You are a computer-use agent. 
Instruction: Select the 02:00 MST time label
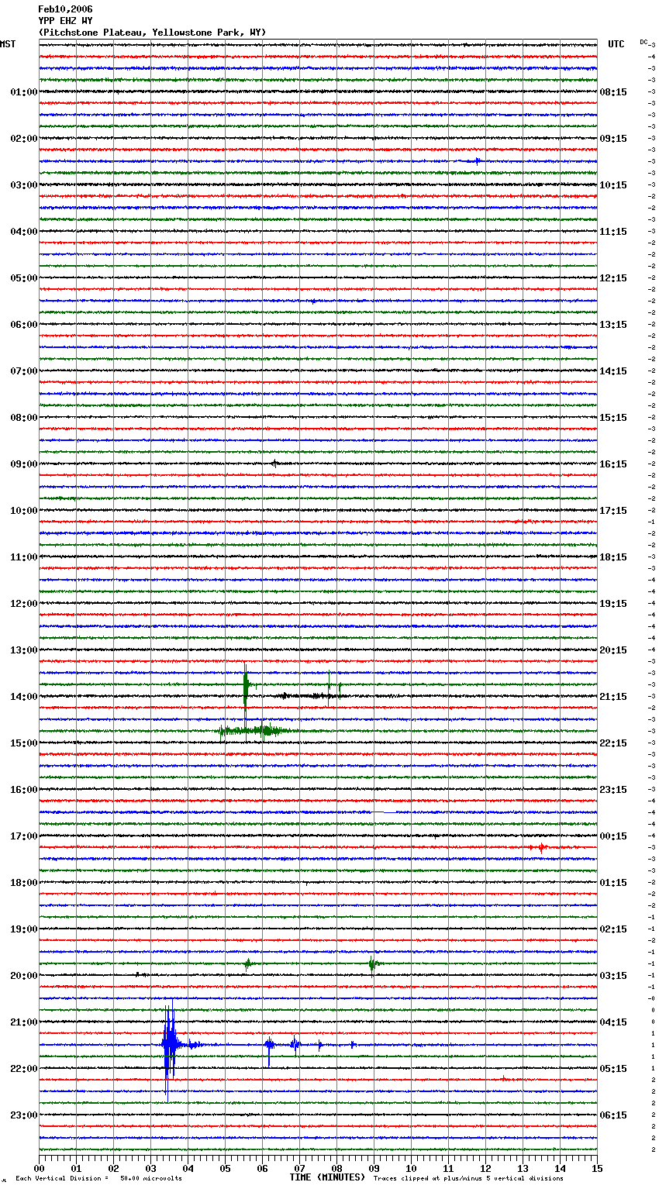point(24,139)
